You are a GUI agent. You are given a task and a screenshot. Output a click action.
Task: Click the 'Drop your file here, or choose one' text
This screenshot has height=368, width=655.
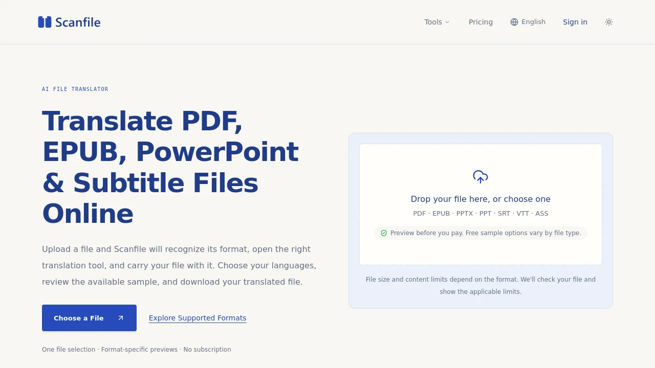[x=481, y=199]
